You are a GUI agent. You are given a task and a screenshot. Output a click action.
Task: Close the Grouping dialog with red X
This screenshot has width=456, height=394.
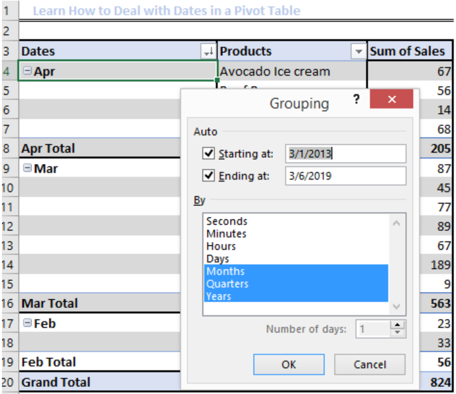tap(391, 100)
